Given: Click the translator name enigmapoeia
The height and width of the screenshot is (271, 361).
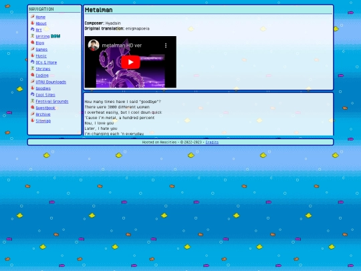Looking at the screenshot, I should (x=138, y=29).
